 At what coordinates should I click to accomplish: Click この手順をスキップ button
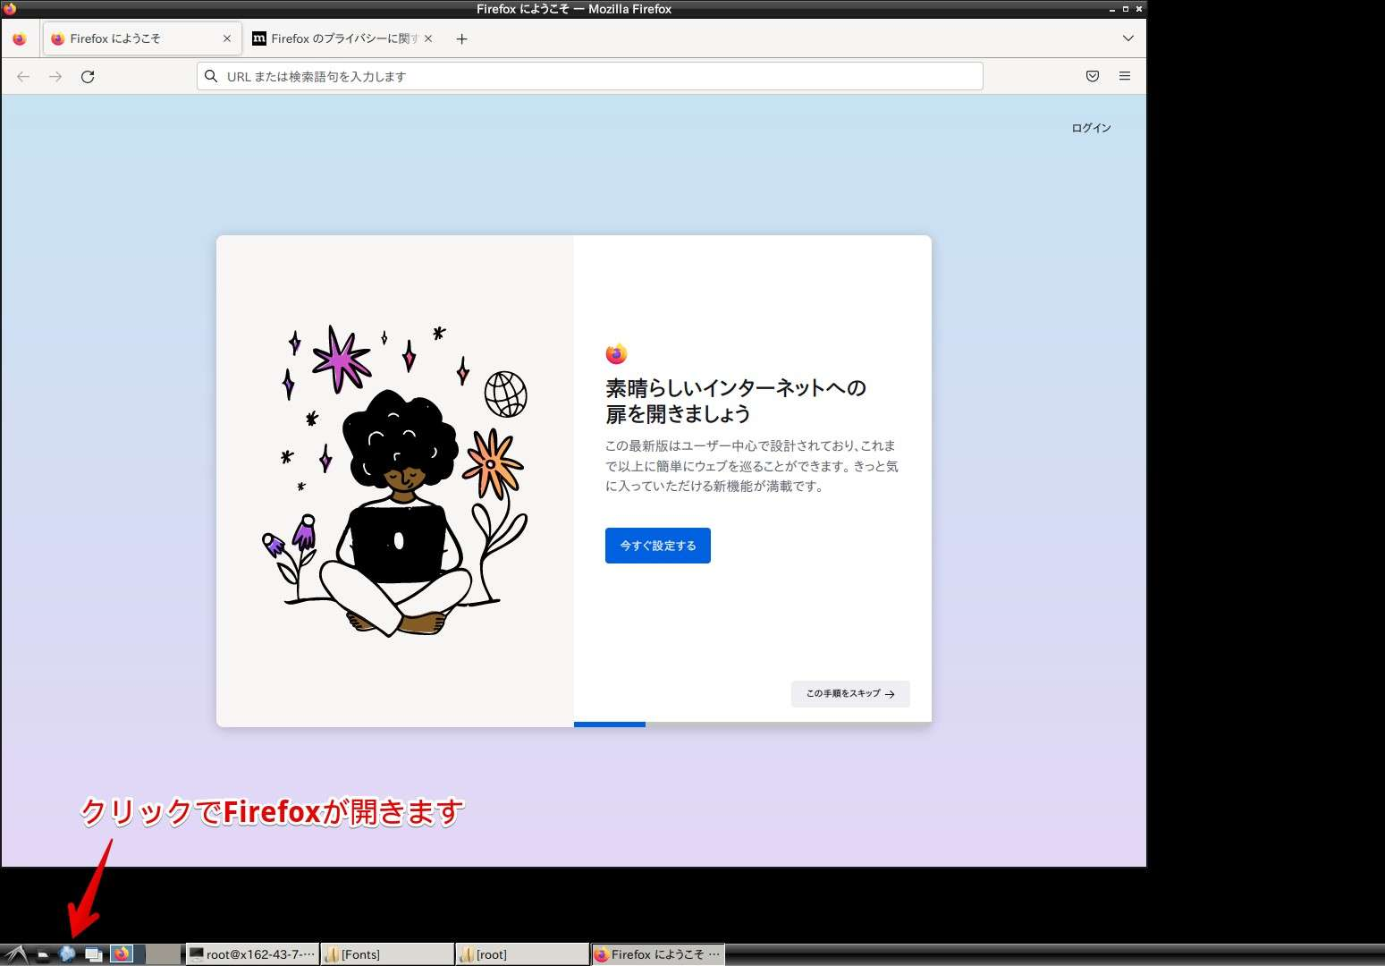pyautogui.click(x=850, y=694)
